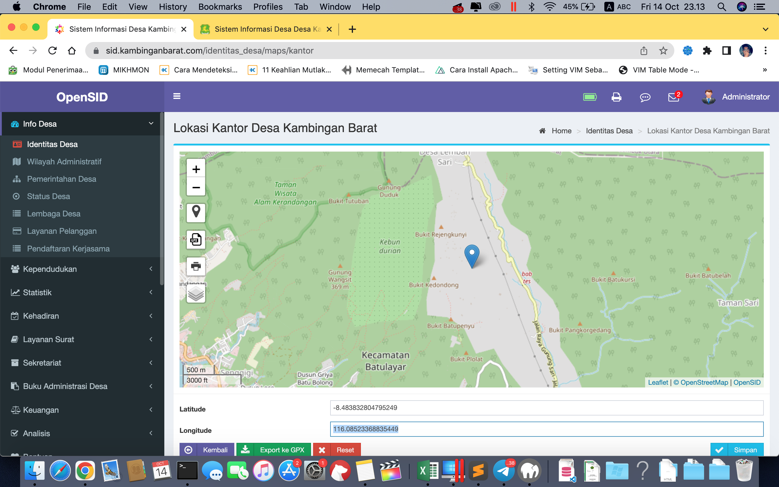779x487 pixels.
Task: Click the map print icon
Action: (196, 266)
